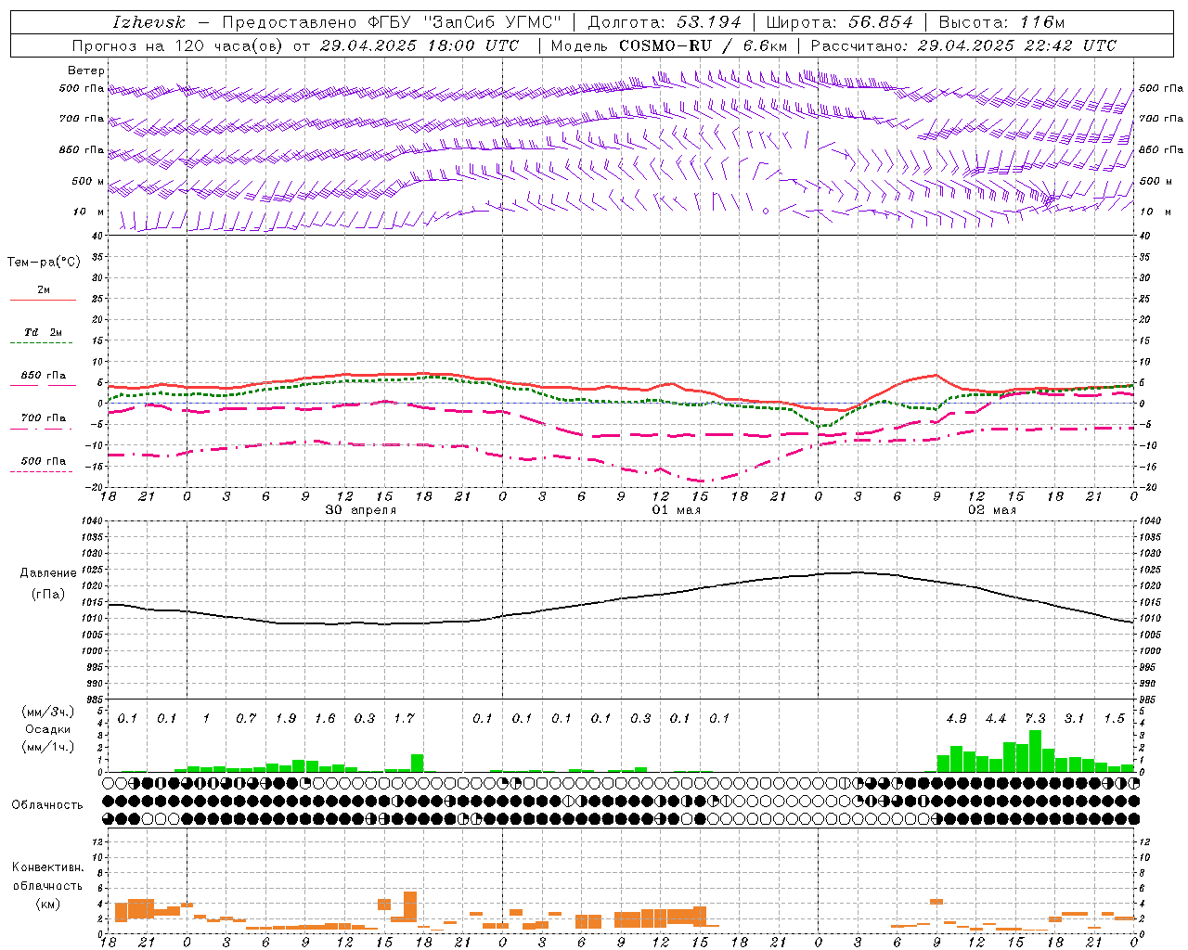Click the 3-hour precipitation value 1.5

click(x=1114, y=718)
